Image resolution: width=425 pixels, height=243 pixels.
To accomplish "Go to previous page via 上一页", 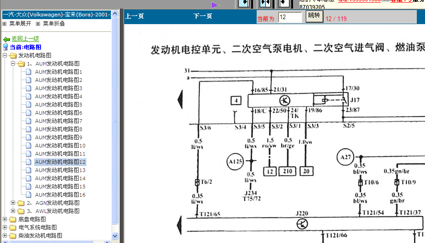I will (134, 16).
